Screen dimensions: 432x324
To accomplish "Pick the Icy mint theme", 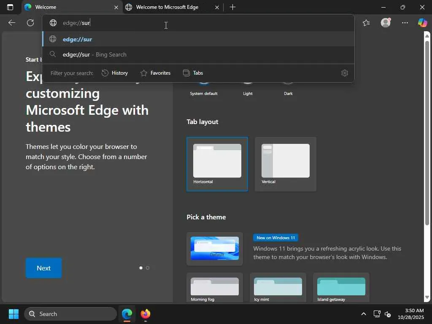I will coord(278,288).
